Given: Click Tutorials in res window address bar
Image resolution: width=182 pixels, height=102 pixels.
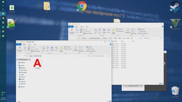Looking at the screenshot, I should 105,38.
